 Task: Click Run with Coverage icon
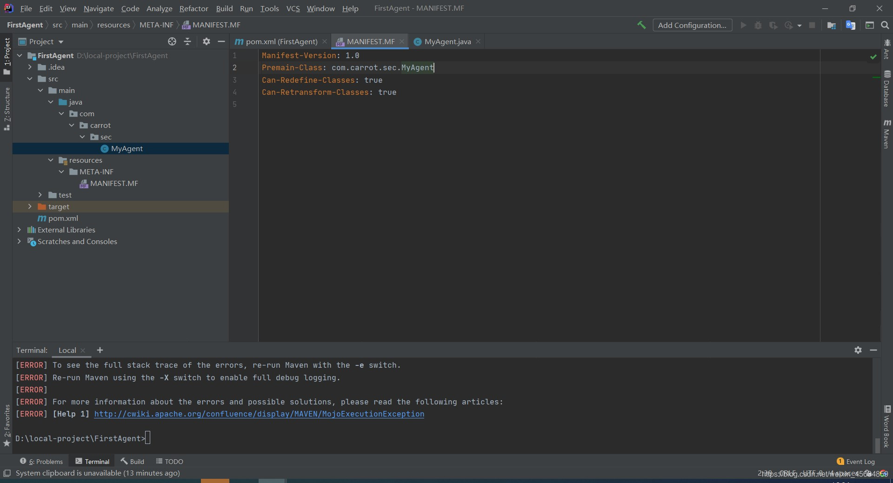tap(773, 25)
